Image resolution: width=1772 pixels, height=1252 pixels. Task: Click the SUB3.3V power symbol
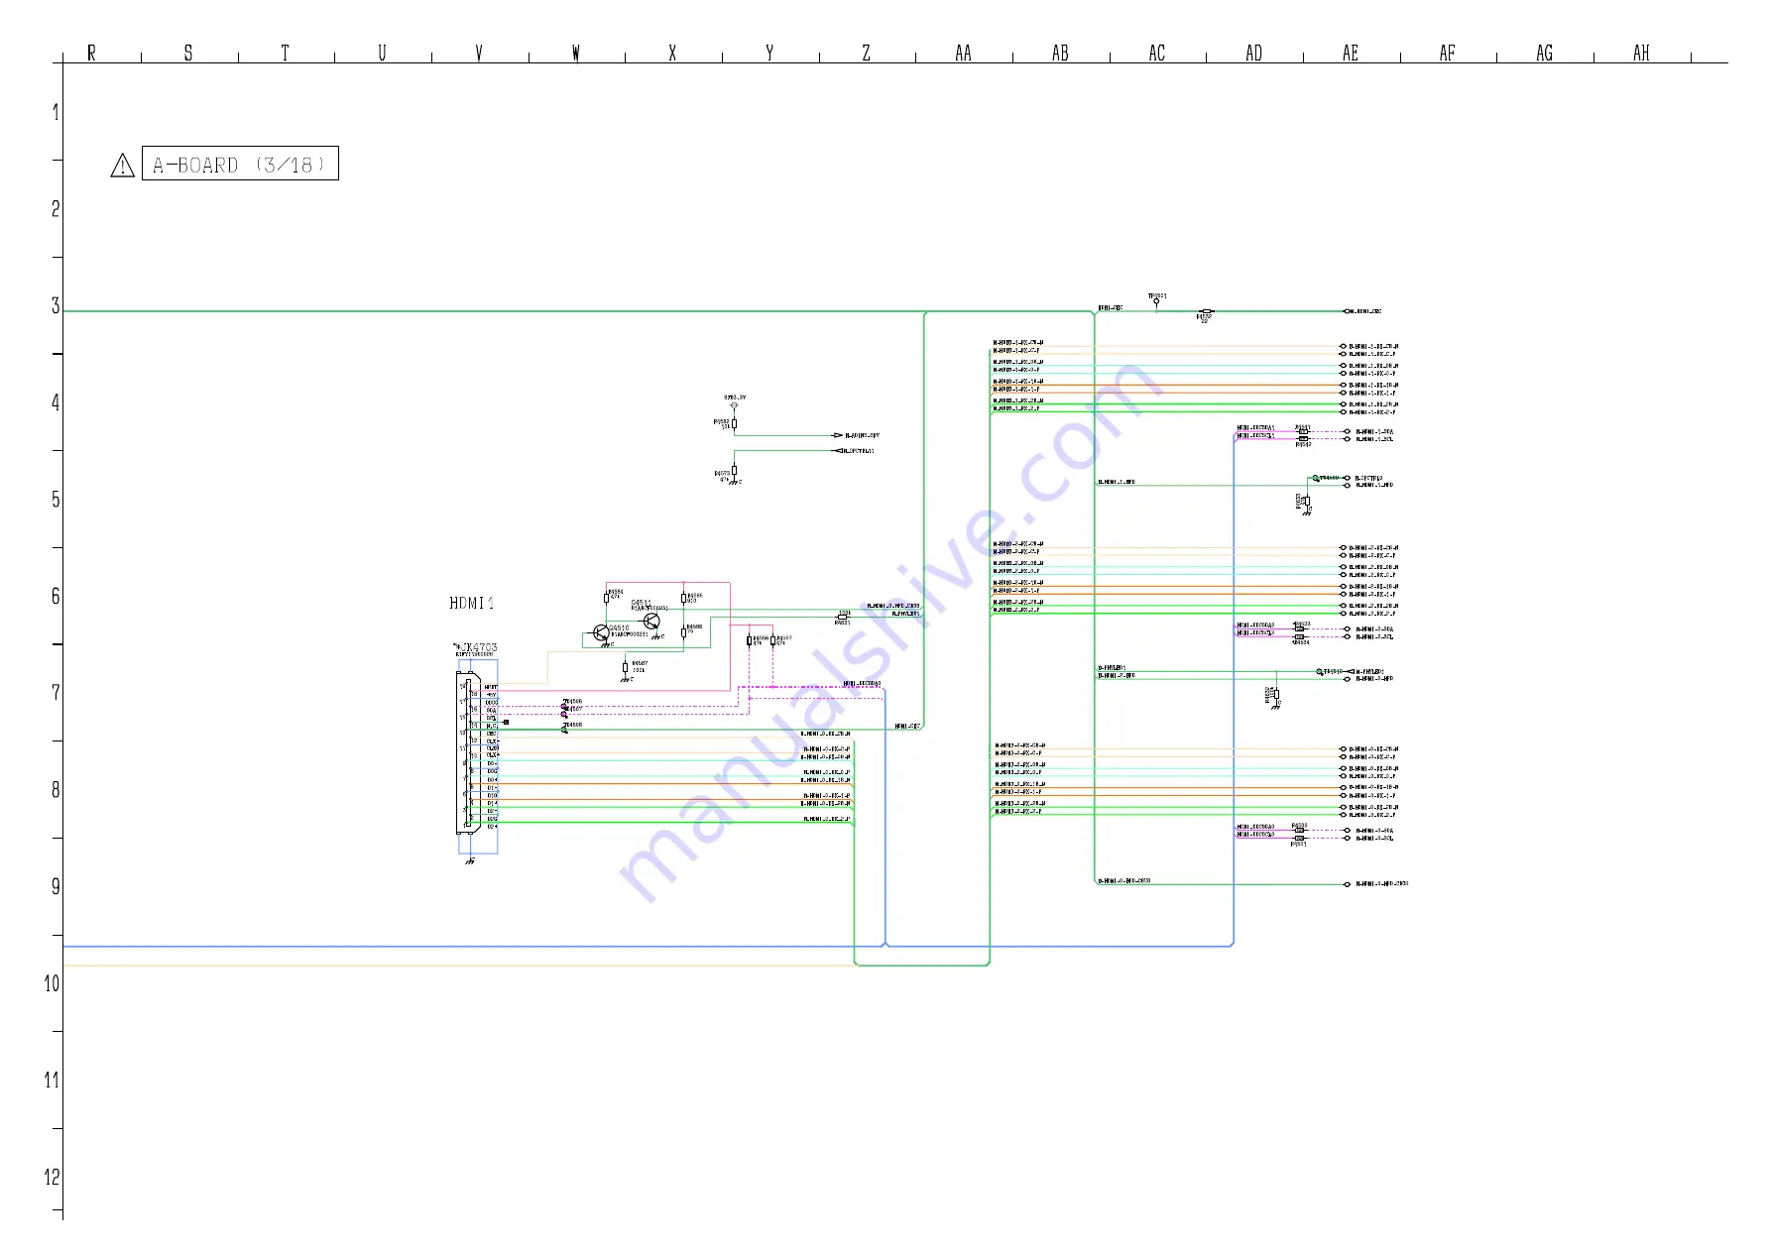(x=734, y=404)
